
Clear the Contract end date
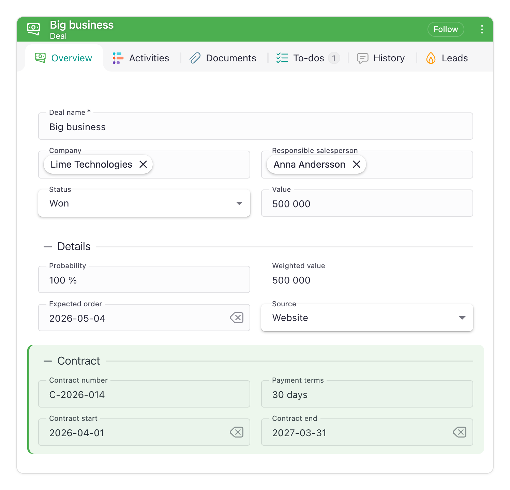(460, 432)
